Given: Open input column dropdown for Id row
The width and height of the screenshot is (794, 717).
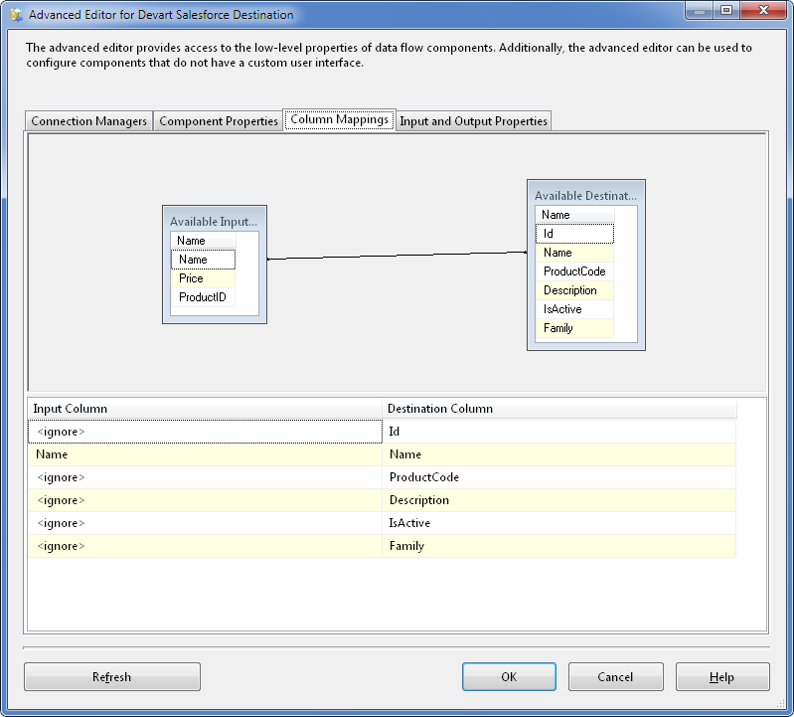Looking at the screenshot, I should coord(205,432).
